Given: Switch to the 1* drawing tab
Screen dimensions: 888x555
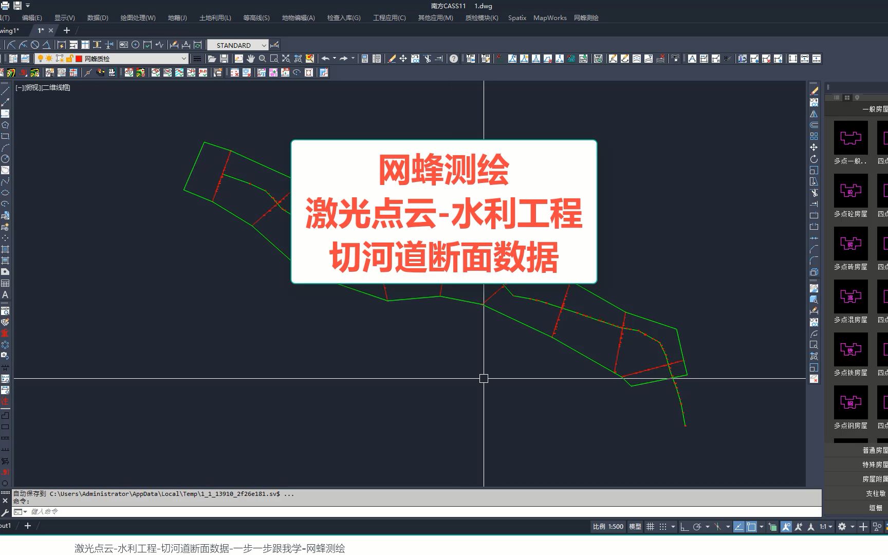Looking at the screenshot, I should click(x=41, y=30).
